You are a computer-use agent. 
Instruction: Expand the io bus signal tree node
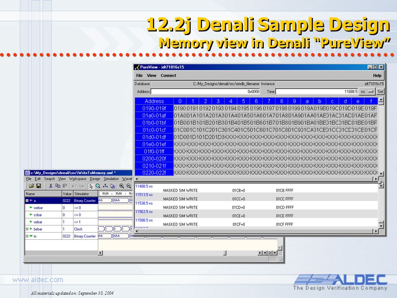click(x=27, y=236)
